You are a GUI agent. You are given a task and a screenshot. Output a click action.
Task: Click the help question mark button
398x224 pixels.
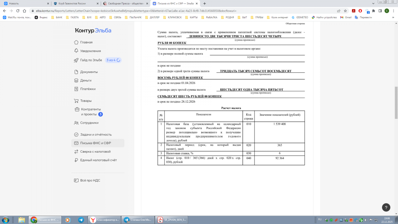(386, 207)
